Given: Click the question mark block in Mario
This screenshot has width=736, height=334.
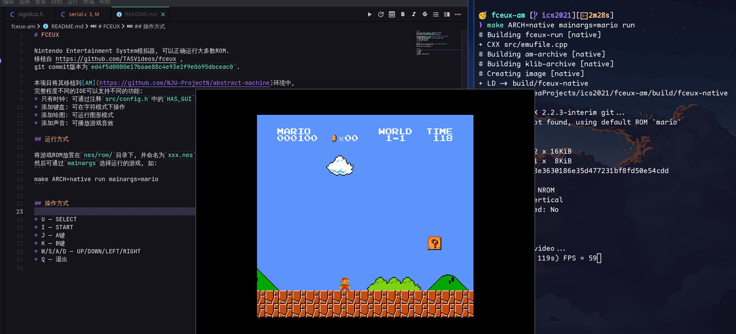Looking at the screenshot, I should (435, 243).
